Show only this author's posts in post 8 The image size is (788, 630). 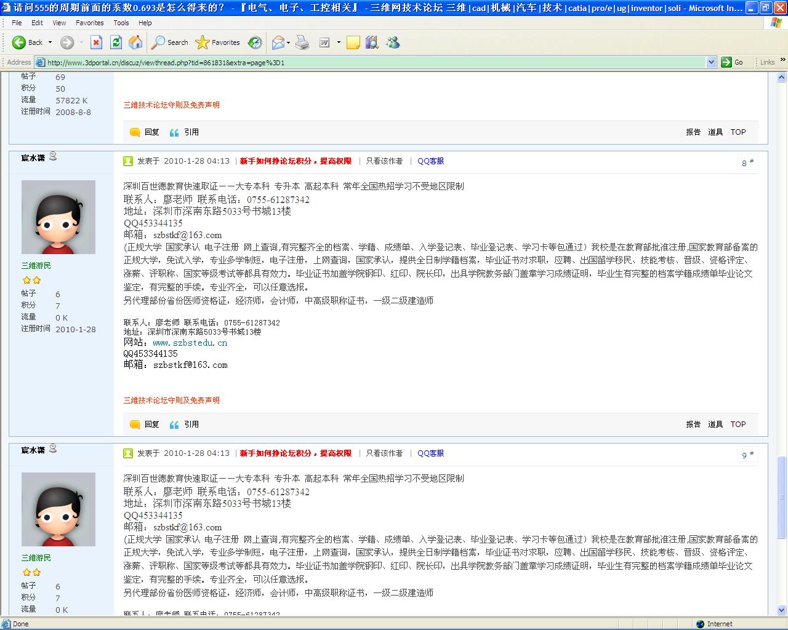384,161
